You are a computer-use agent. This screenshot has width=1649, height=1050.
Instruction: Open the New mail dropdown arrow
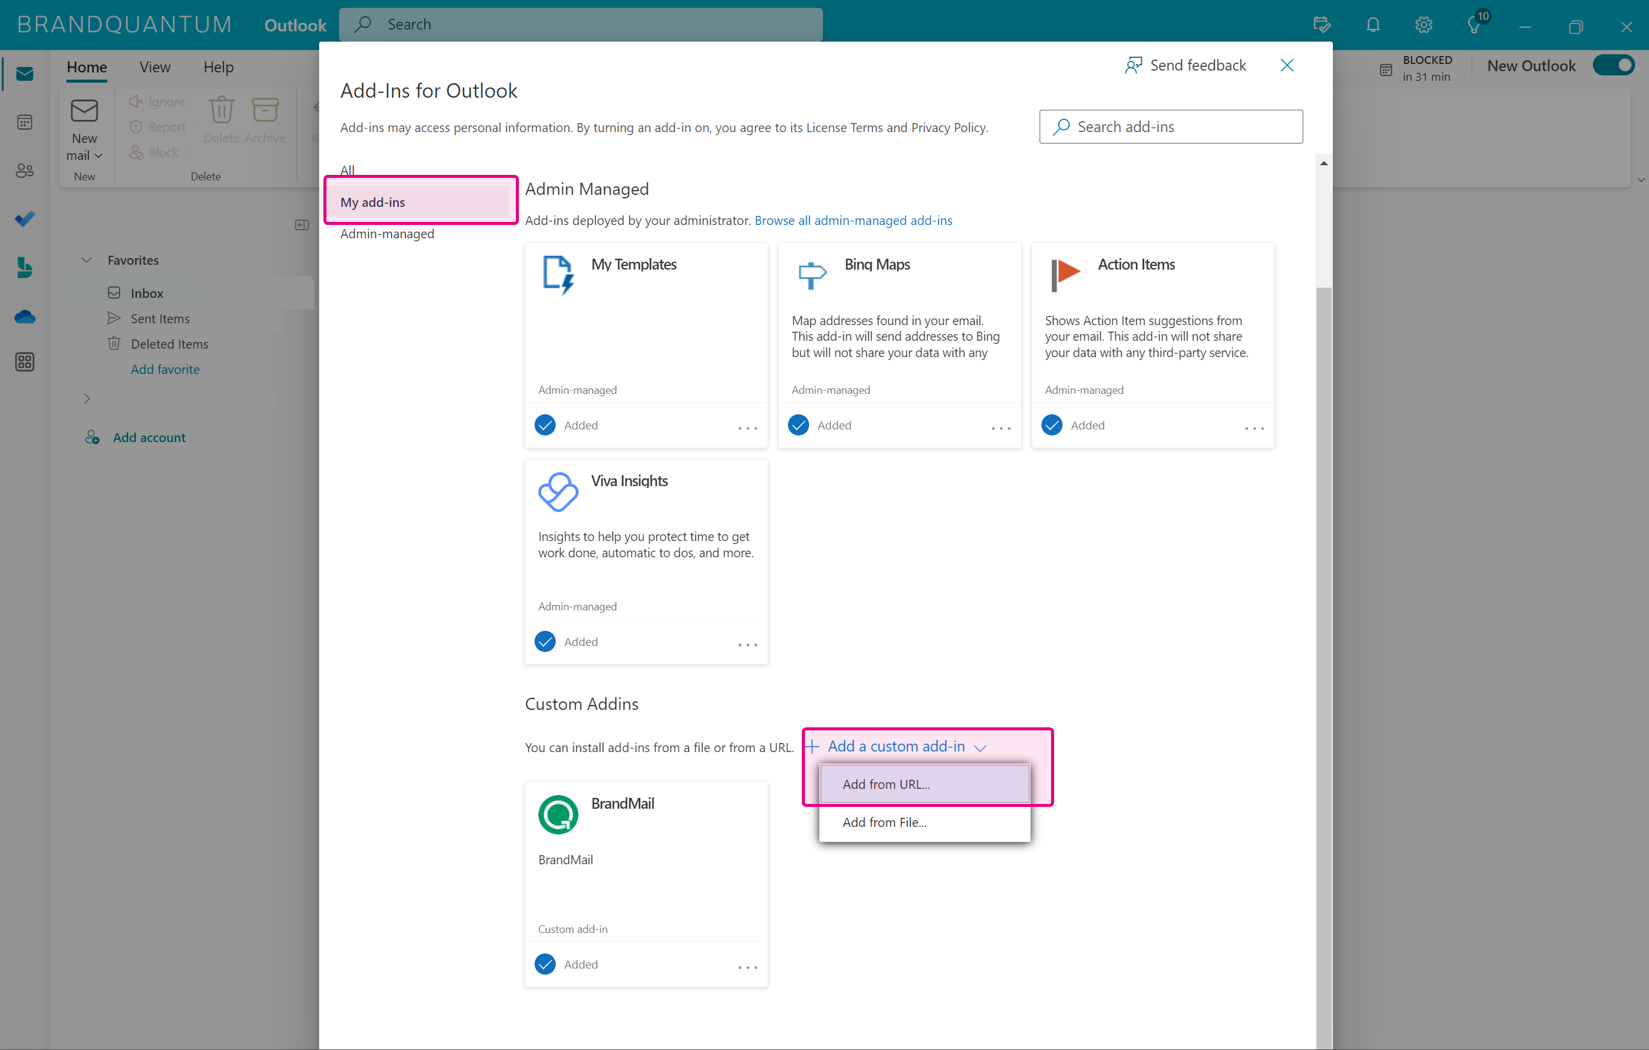point(98,156)
